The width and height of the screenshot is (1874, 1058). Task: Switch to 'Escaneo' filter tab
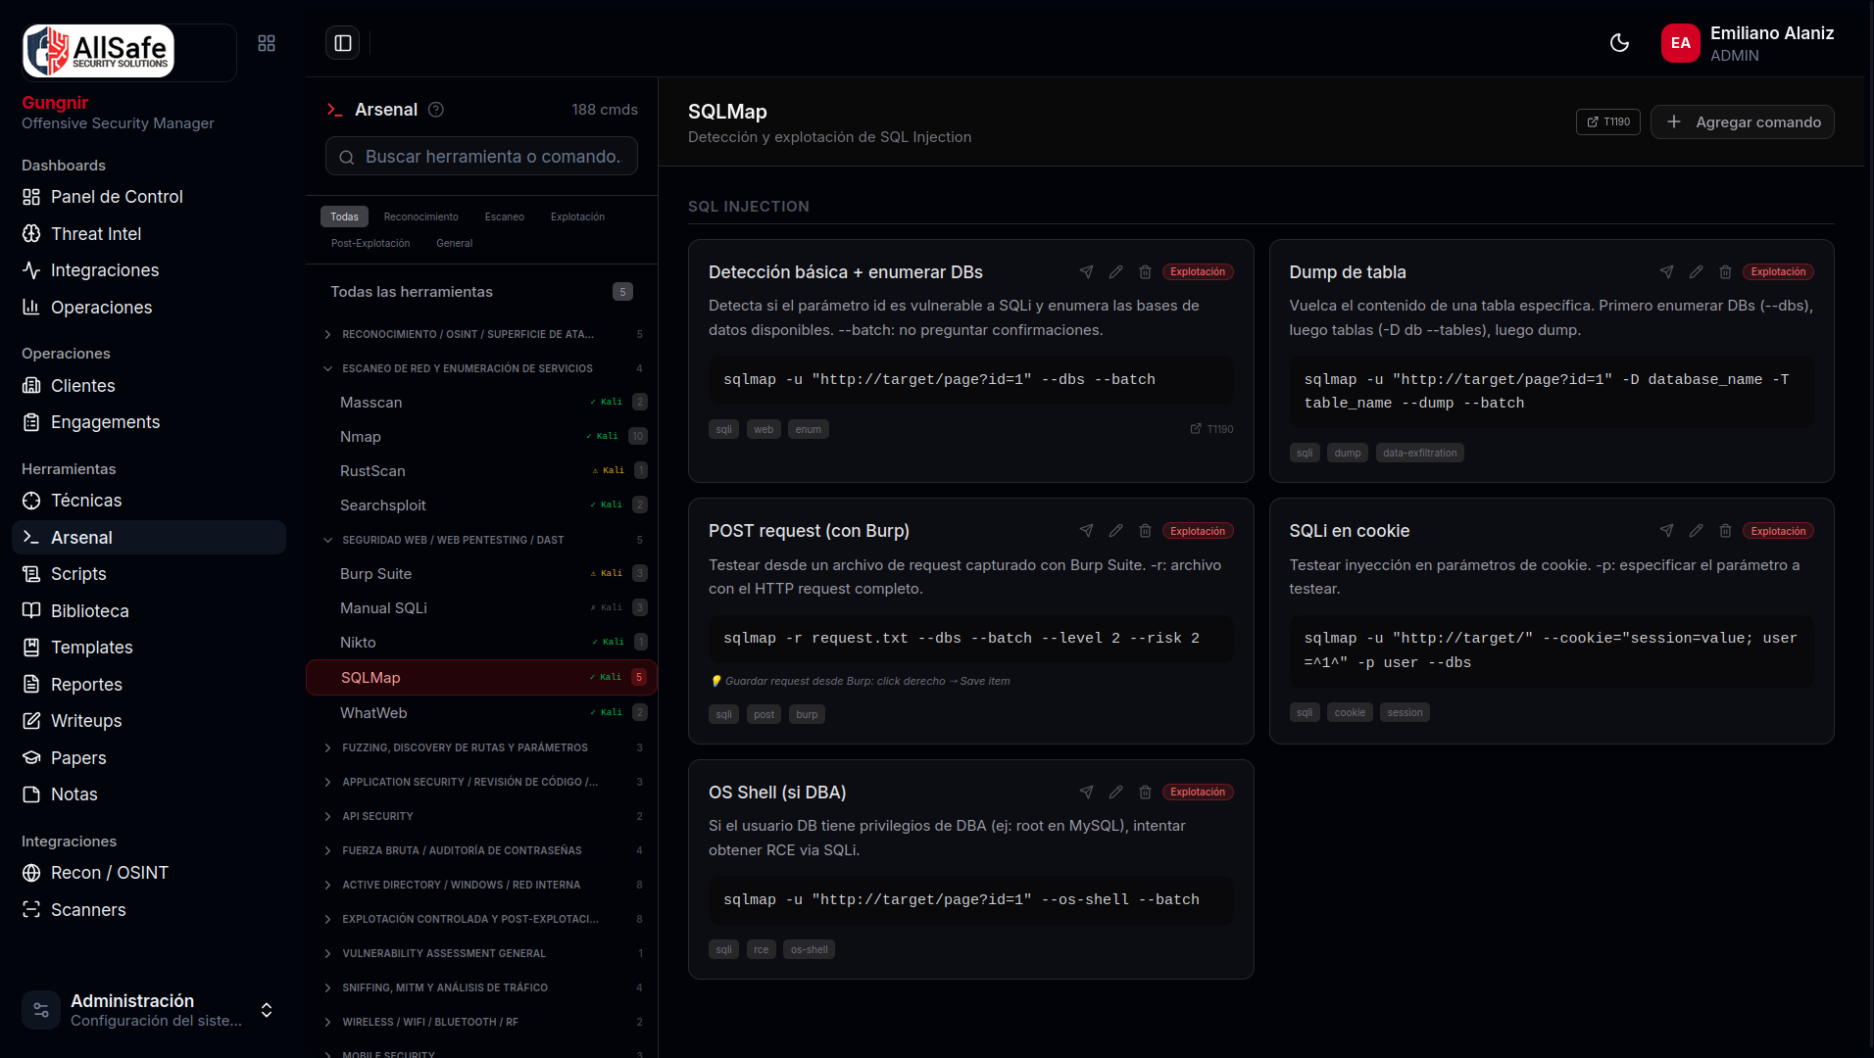[x=504, y=216]
